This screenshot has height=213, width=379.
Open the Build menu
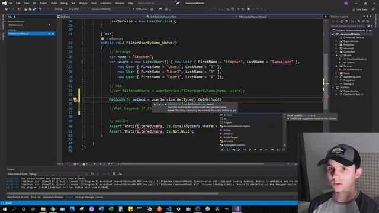point(54,3)
